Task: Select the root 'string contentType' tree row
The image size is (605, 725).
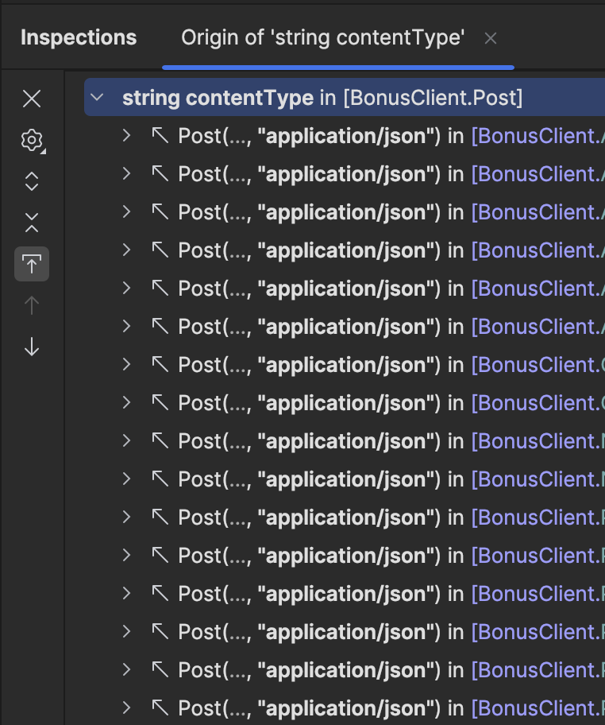Action: 218,98
